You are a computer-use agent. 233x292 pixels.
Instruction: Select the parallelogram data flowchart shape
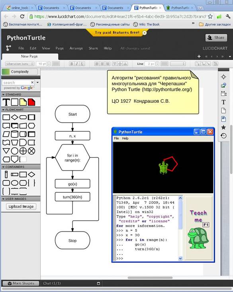(6, 134)
